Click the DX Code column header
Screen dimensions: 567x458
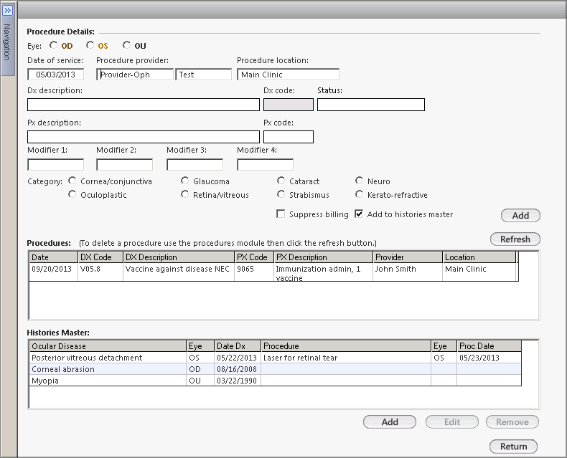tap(100, 257)
